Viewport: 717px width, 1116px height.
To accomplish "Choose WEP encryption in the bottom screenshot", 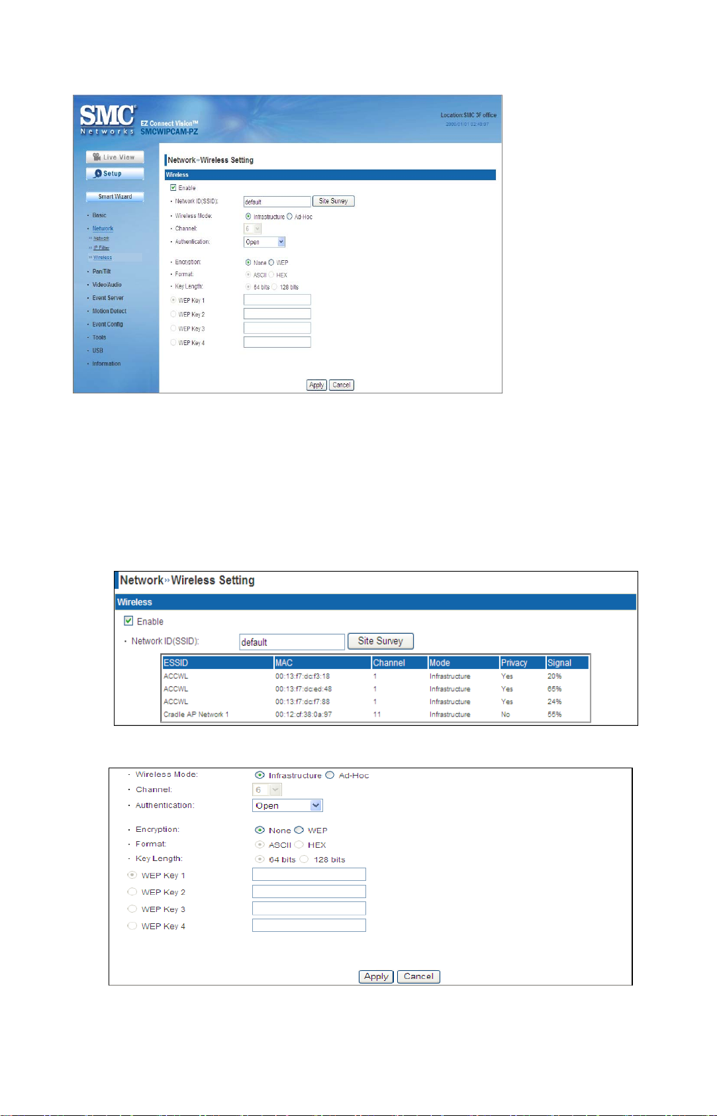I will pyautogui.click(x=299, y=831).
